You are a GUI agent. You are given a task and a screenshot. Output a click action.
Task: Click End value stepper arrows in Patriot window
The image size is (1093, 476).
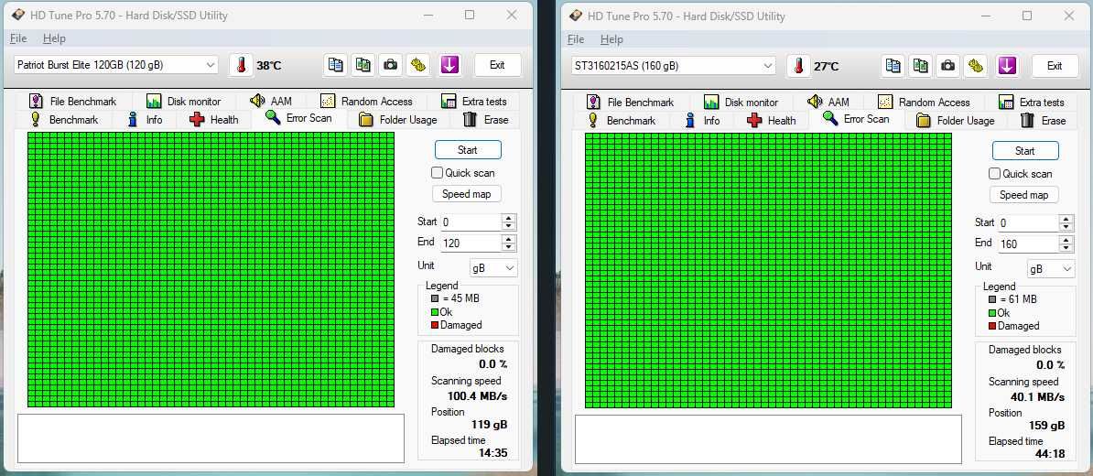coord(509,243)
